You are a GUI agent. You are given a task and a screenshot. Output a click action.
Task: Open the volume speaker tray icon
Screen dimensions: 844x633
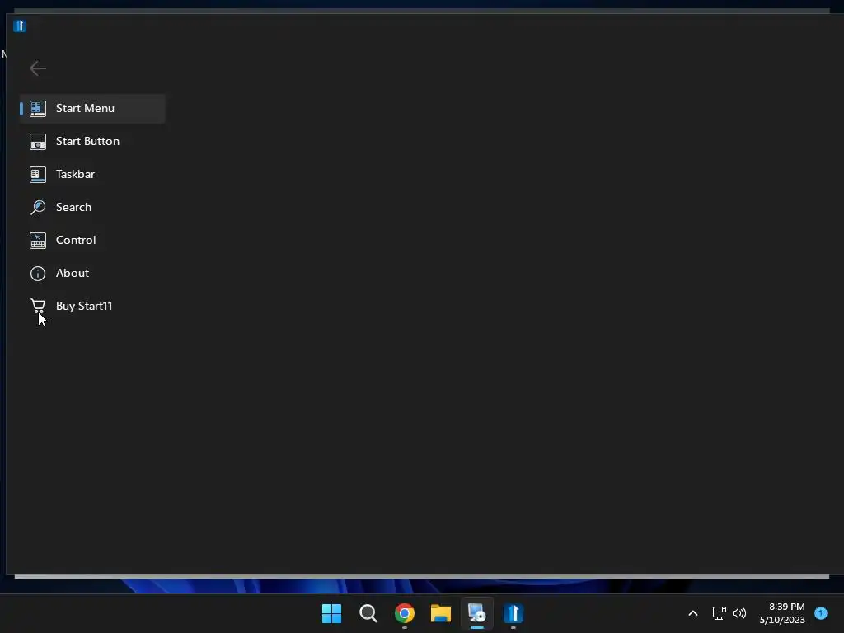[739, 613]
